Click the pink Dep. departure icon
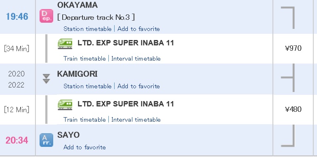 coord(46,16)
